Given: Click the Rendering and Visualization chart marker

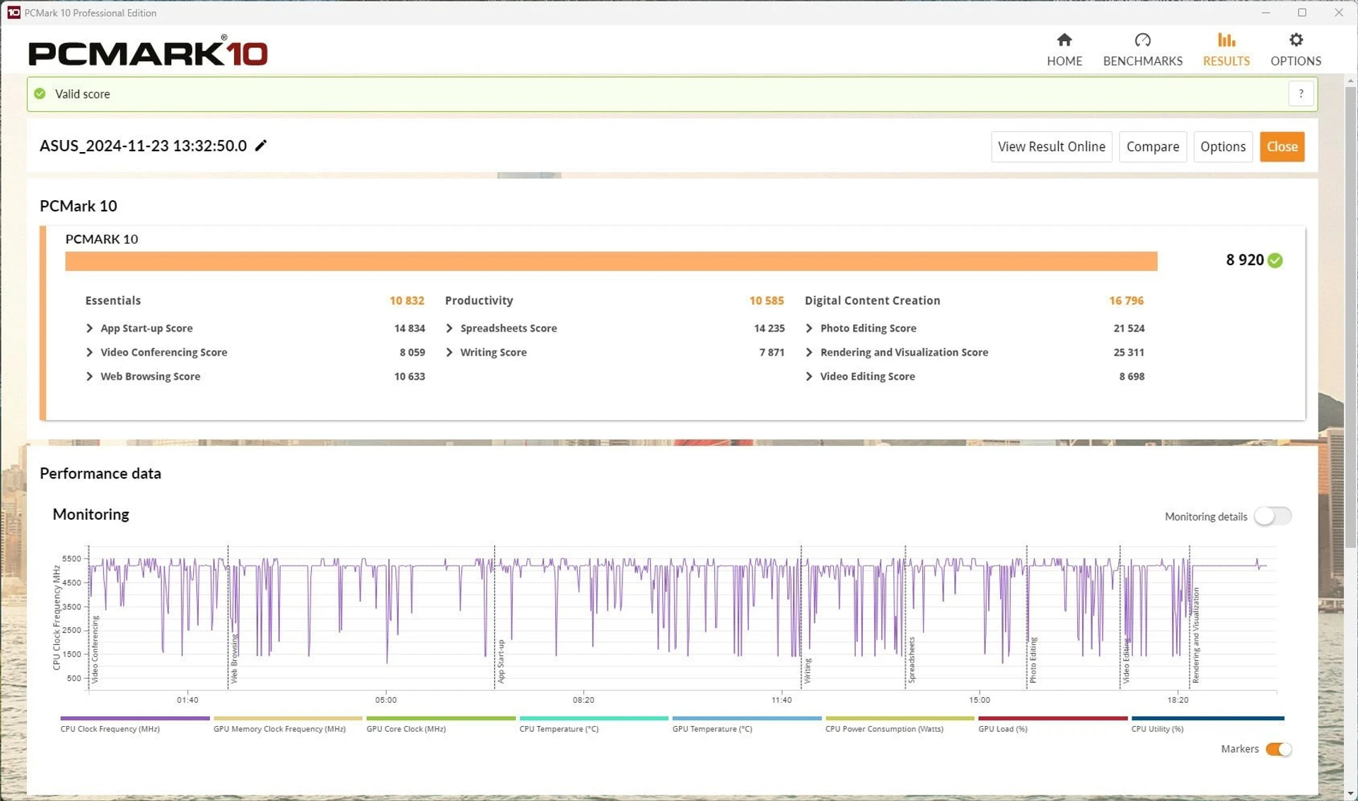Looking at the screenshot, I should tap(1195, 635).
